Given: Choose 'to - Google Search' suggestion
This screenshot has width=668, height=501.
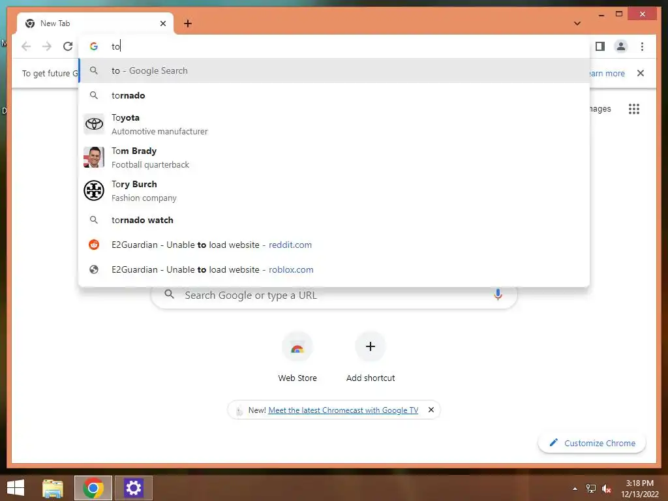Looking at the screenshot, I should pos(334,70).
